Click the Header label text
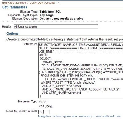Viewport: 123px width, 119px height. [6, 27]
